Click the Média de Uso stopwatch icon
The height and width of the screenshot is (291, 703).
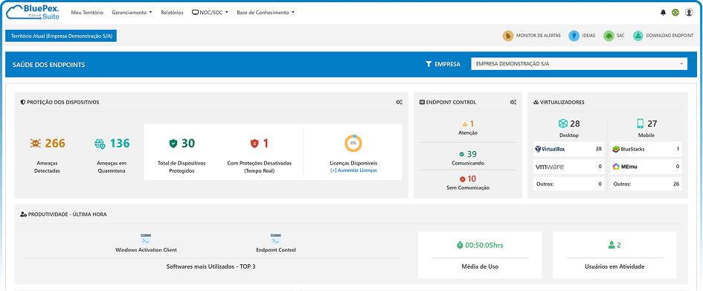pos(460,246)
